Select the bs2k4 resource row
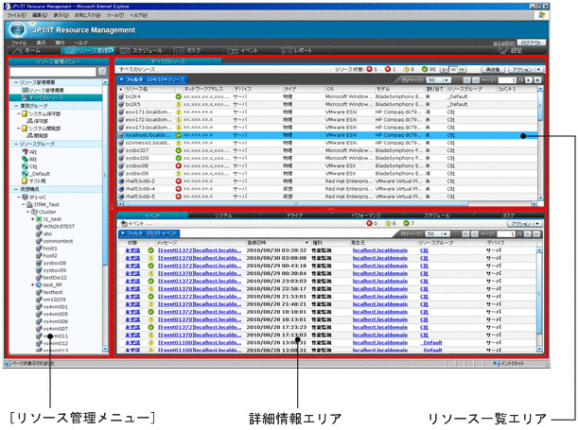This screenshot has width=578, height=430. coord(327,96)
